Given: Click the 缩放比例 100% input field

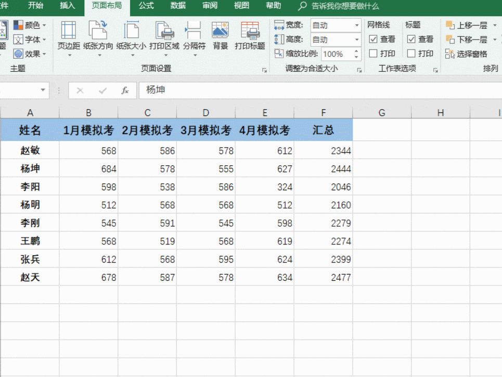Looking at the screenshot, I should point(337,54).
